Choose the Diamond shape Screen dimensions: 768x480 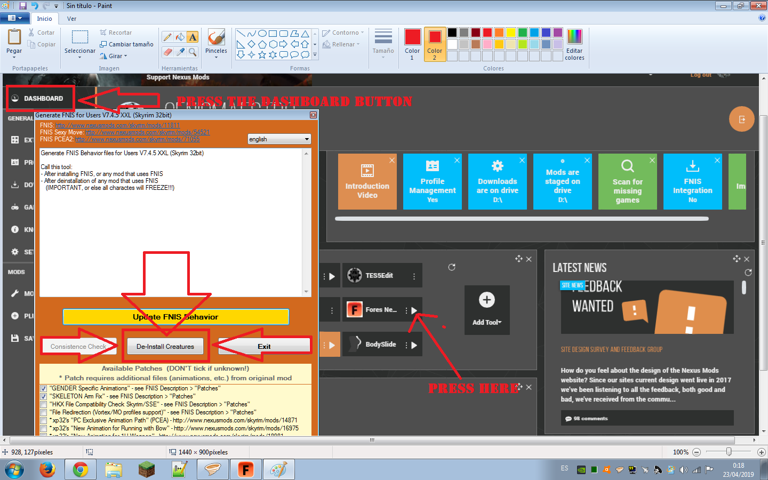tap(252, 44)
